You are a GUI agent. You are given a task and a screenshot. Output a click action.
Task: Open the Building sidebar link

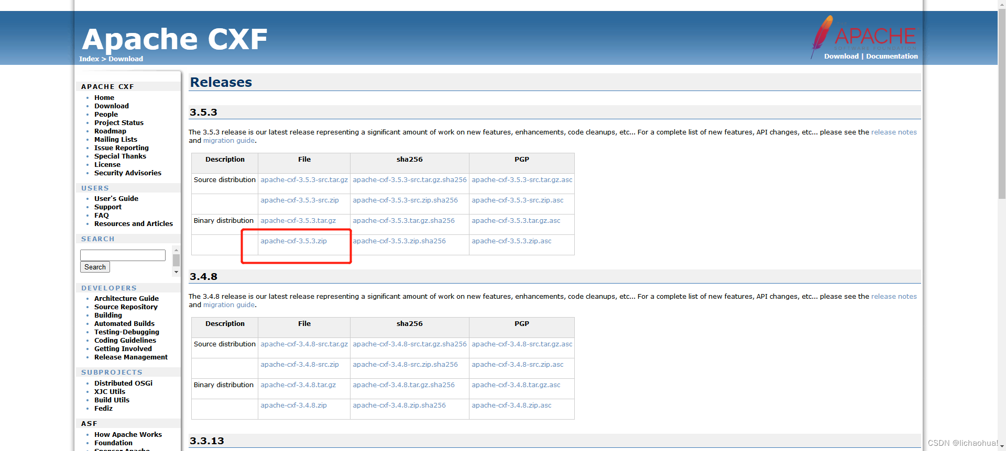click(x=108, y=315)
